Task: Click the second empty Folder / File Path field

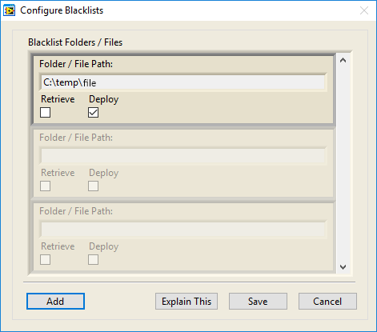Action: (183, 156)
